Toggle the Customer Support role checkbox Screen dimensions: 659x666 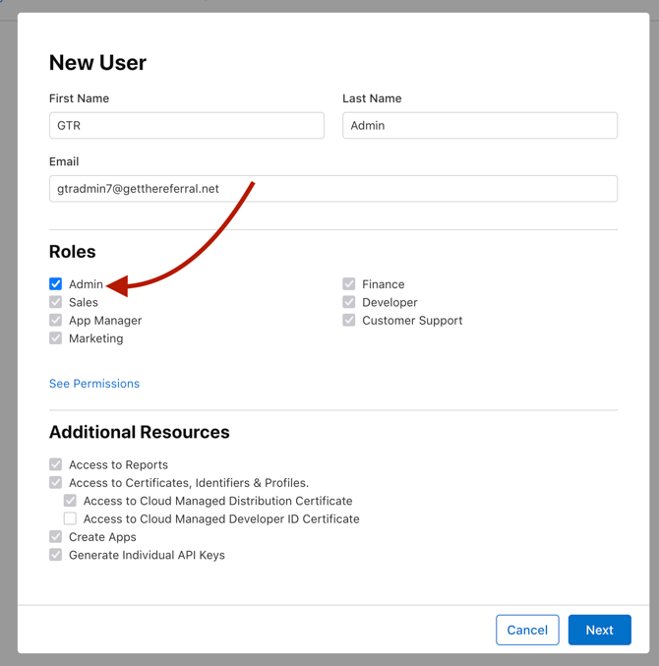pyautogui.click(x=349, y=321)
